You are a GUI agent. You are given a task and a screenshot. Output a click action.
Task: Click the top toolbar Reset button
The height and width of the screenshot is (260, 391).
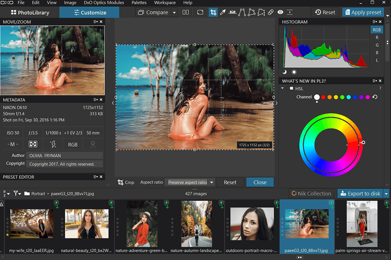point(325,13)
